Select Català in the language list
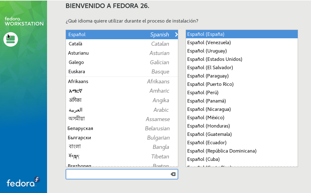This screenshot has height=193, width=311. (122, 44)
